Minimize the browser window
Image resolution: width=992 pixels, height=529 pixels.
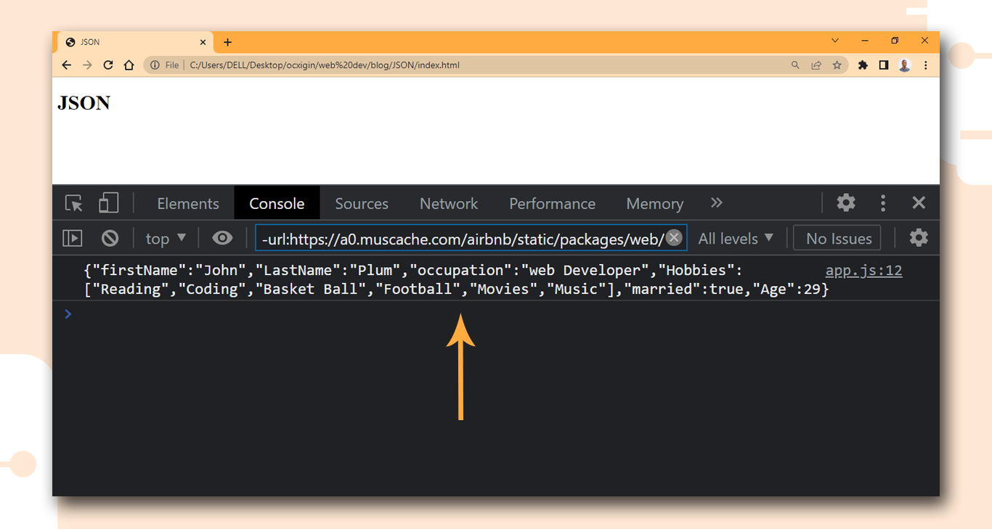865,41
